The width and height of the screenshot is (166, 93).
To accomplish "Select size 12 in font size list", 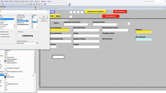I will 33,25.
